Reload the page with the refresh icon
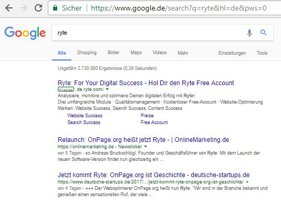Screen dimensions: 281x204 click(x=38, y=8)
